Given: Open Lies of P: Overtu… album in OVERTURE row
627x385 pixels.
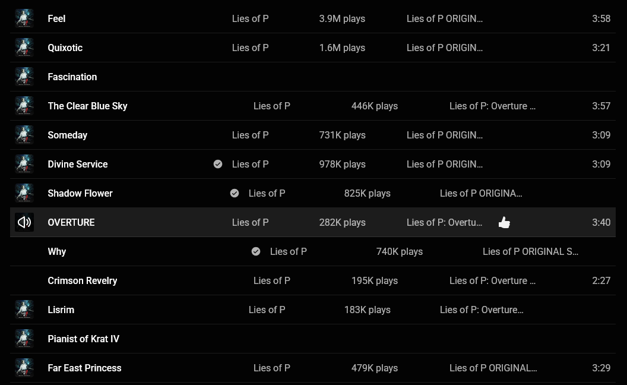Looking at the screenshot, I should point(444,222).
